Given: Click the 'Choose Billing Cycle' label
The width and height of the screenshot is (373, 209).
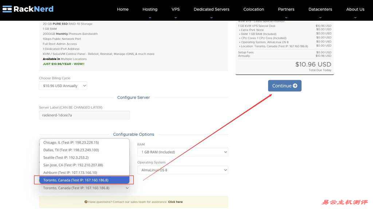Looking at the screenshot, I should (55, 78).
